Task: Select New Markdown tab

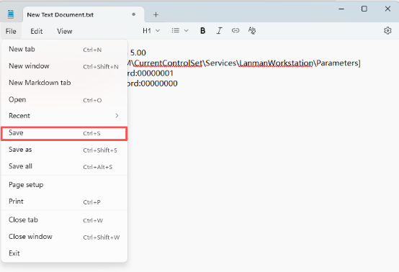Action: tap(64, 83)
